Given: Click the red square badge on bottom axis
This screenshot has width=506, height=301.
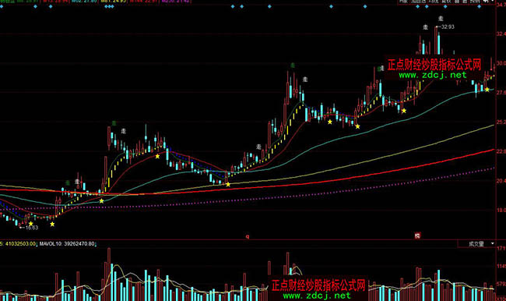Looking at the screenshot, I should [x=417, y=235].
